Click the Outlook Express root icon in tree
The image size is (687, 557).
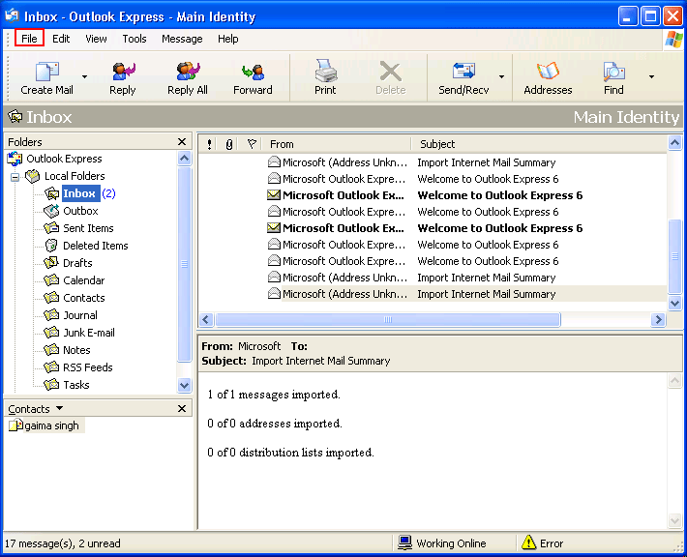[15, 159]
